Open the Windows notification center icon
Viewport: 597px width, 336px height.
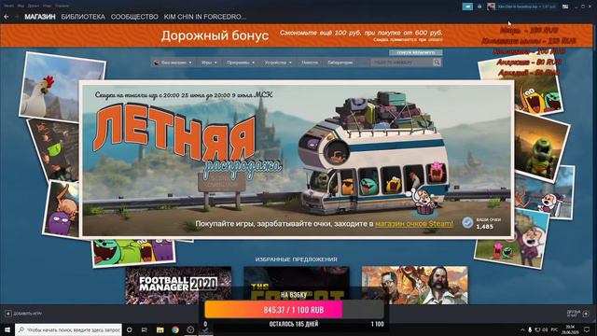587,329
